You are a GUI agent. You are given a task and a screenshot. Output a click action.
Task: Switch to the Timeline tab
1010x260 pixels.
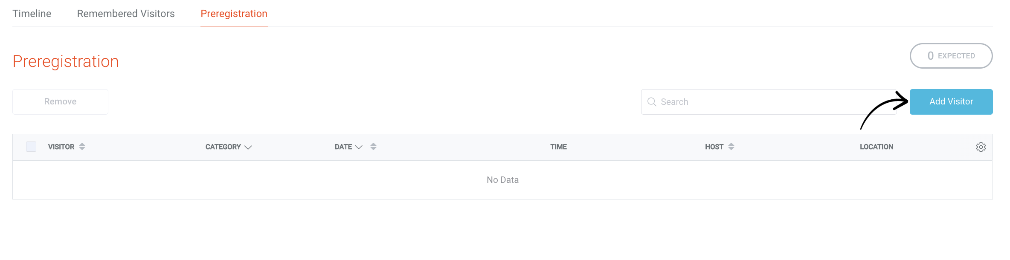32,14
